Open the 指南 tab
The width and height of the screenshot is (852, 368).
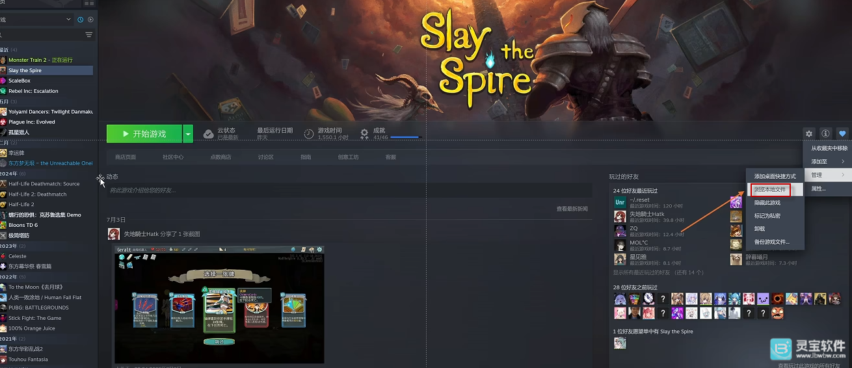point(306,157)
